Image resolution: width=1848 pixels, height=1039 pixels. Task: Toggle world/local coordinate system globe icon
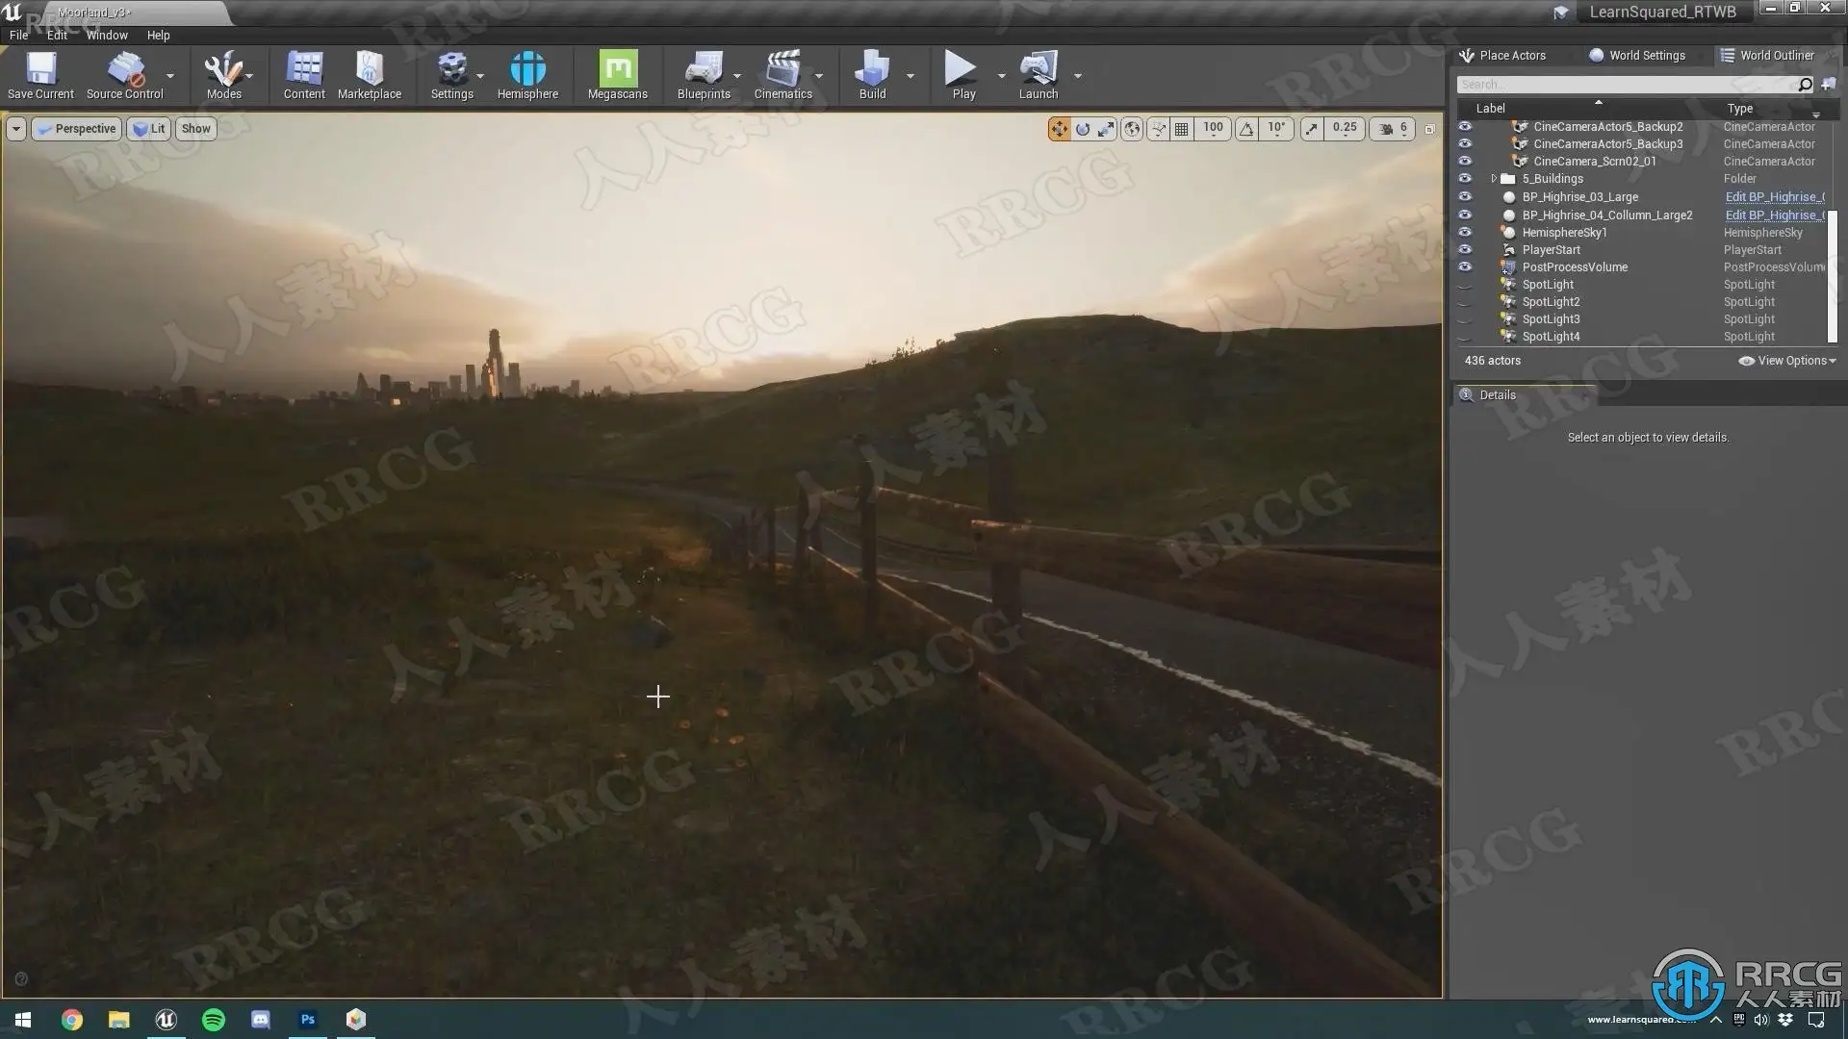click(x=1132, y=129)
